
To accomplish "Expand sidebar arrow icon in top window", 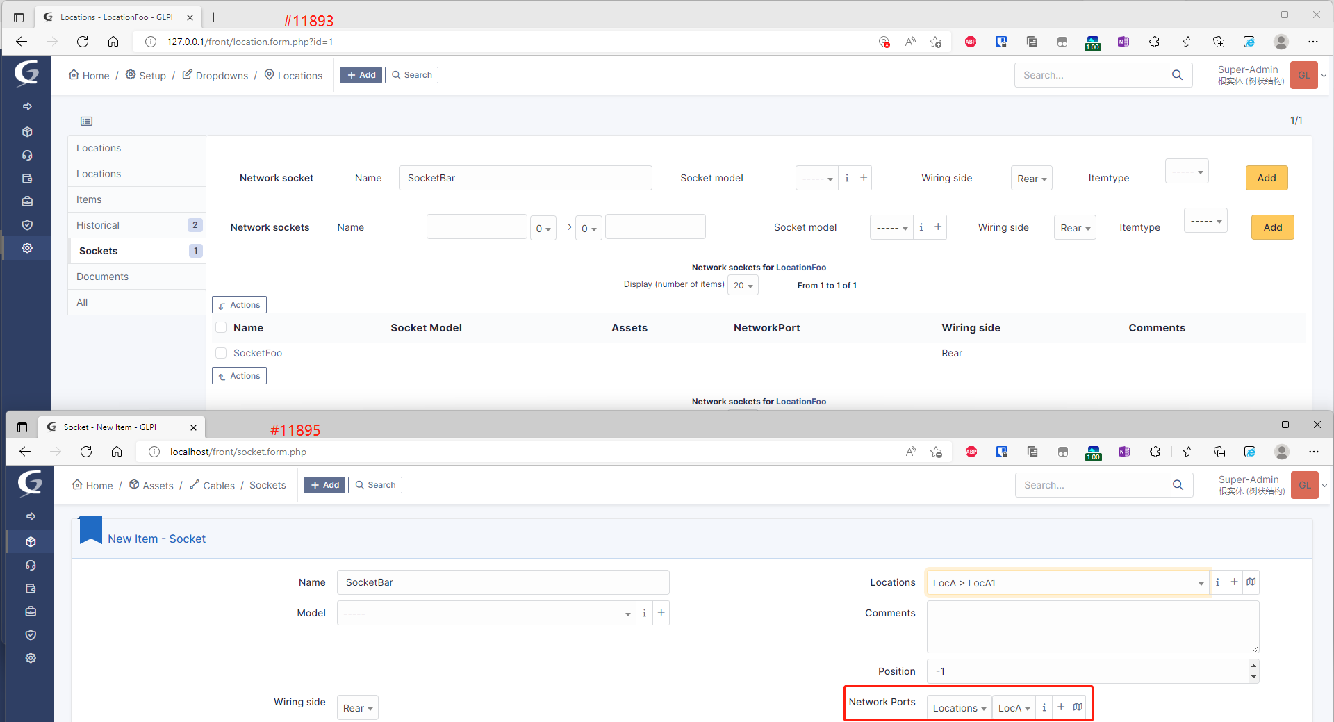I will [x=27, y=106].
